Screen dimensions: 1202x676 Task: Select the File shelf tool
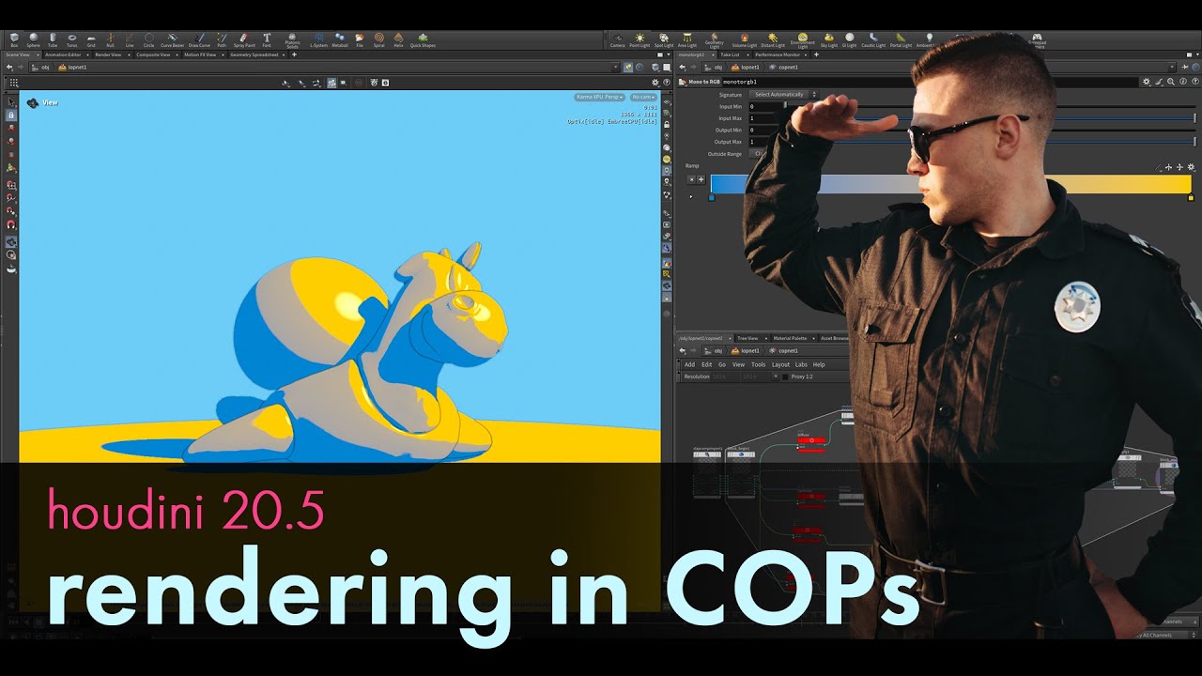pos(360,39)
